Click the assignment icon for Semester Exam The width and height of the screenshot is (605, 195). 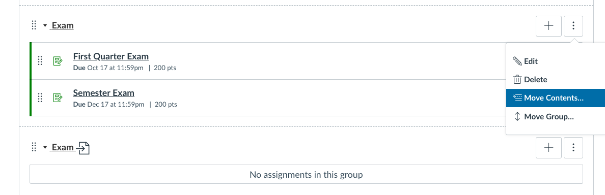58,97
